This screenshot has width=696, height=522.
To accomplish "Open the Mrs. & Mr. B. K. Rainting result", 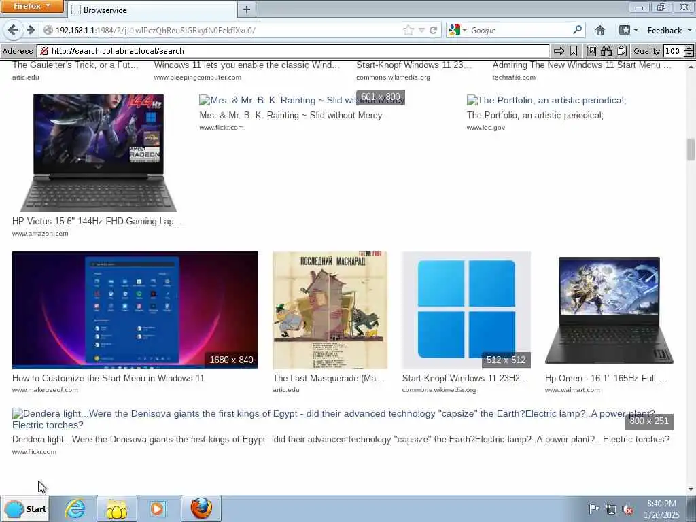I will [x=290, y=116].
